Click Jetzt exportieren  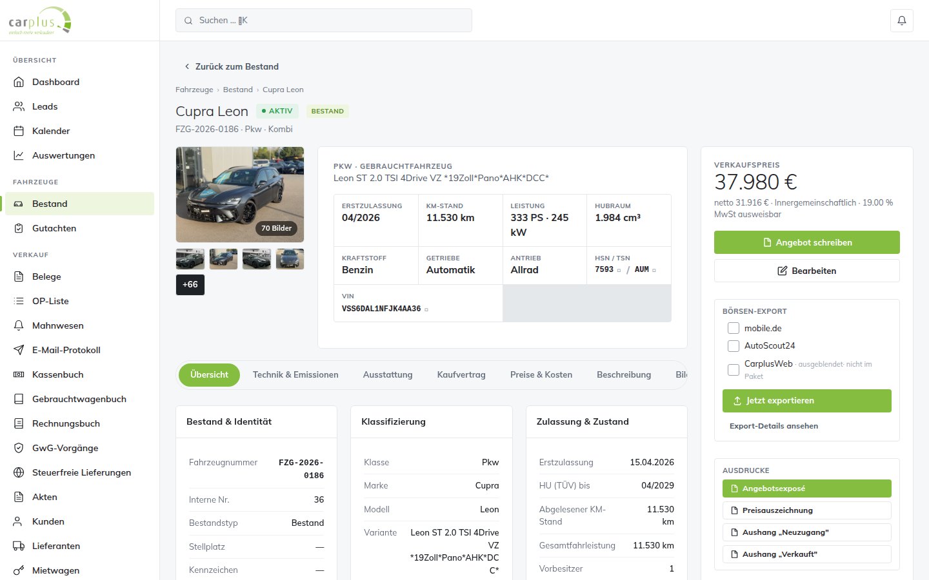807,401
